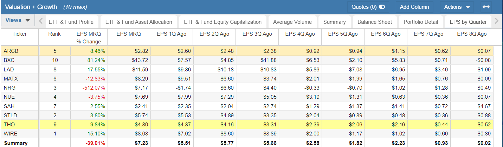This screenshot has width=503, height=147.
Task: Click the WIRE ticker cell
Action: tap(20, 133)
